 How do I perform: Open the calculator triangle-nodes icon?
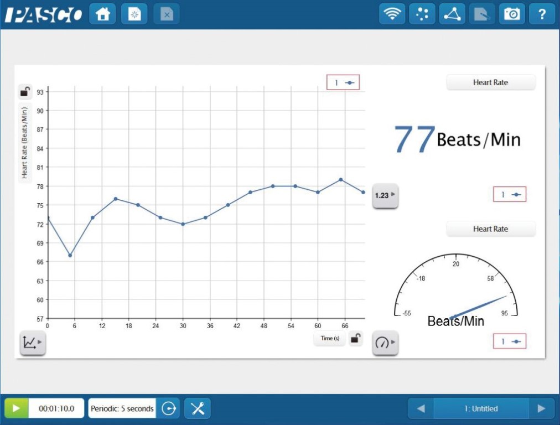point(452,15)
